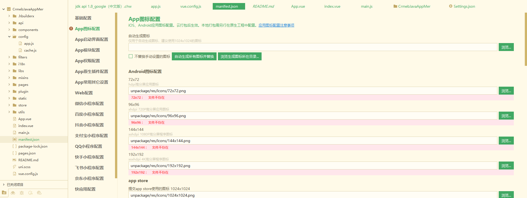Click the app.js file icon in tree
Image resolution: width=527 pixels, height=198 pixels.
point(20,43)
